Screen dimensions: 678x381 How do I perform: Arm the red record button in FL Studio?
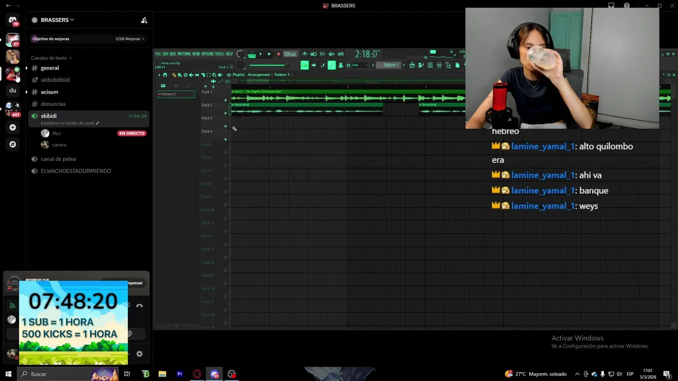tap(279, 54)
